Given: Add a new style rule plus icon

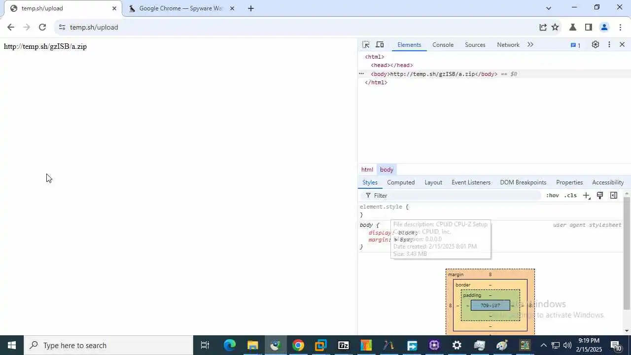Looking at the screenshot, I should click(x=586, y=196).
